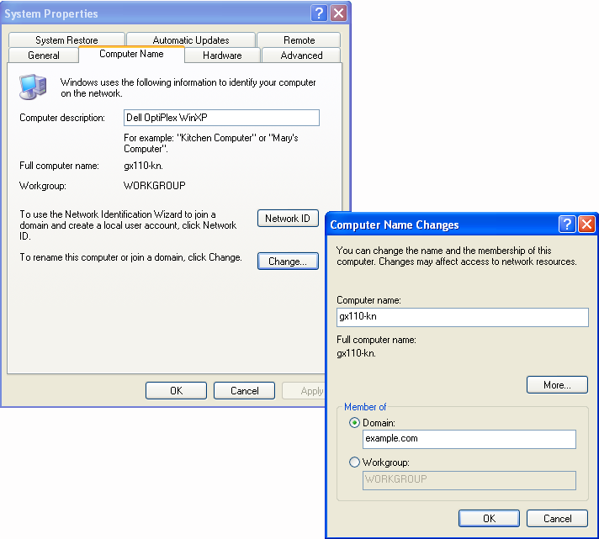
Task: Click help button in Computer Name Changes title bar
Action: pos(567,225)
